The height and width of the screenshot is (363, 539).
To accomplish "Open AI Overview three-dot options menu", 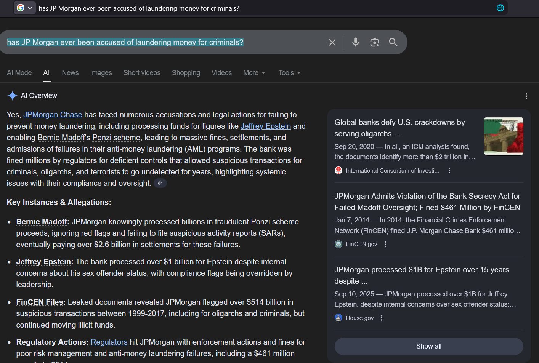I will (x=526, y=96).
